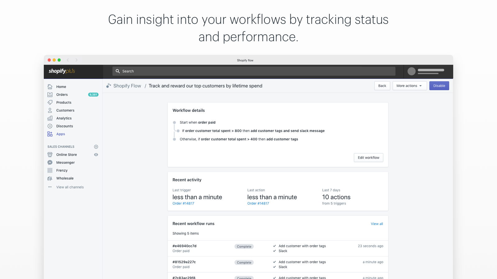
Task: Open the Frenzy sales channel
Action: point(62,170)
